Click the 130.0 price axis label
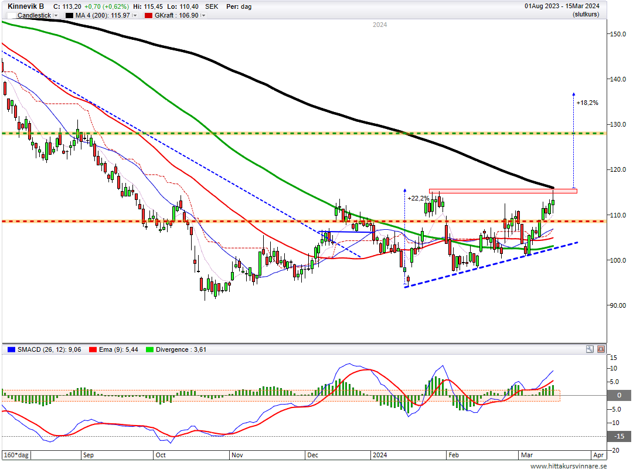This screenshot has width=633, height=469. tap(618, 124)
